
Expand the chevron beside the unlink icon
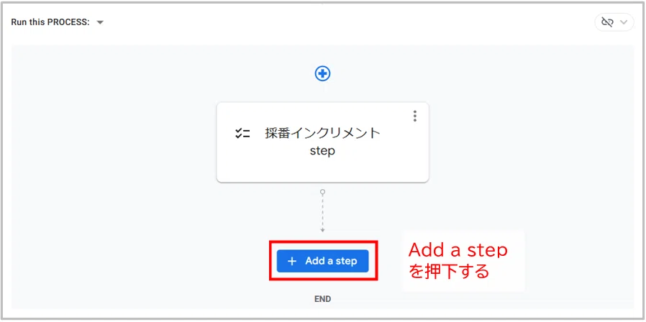tap(624, 22)
